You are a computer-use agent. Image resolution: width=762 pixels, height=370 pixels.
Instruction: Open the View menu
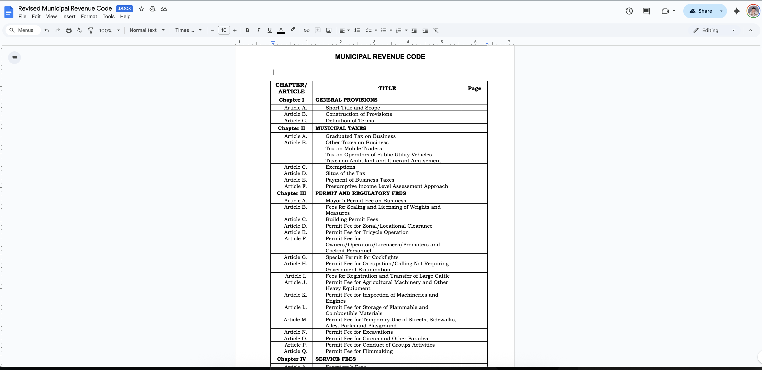51,17
